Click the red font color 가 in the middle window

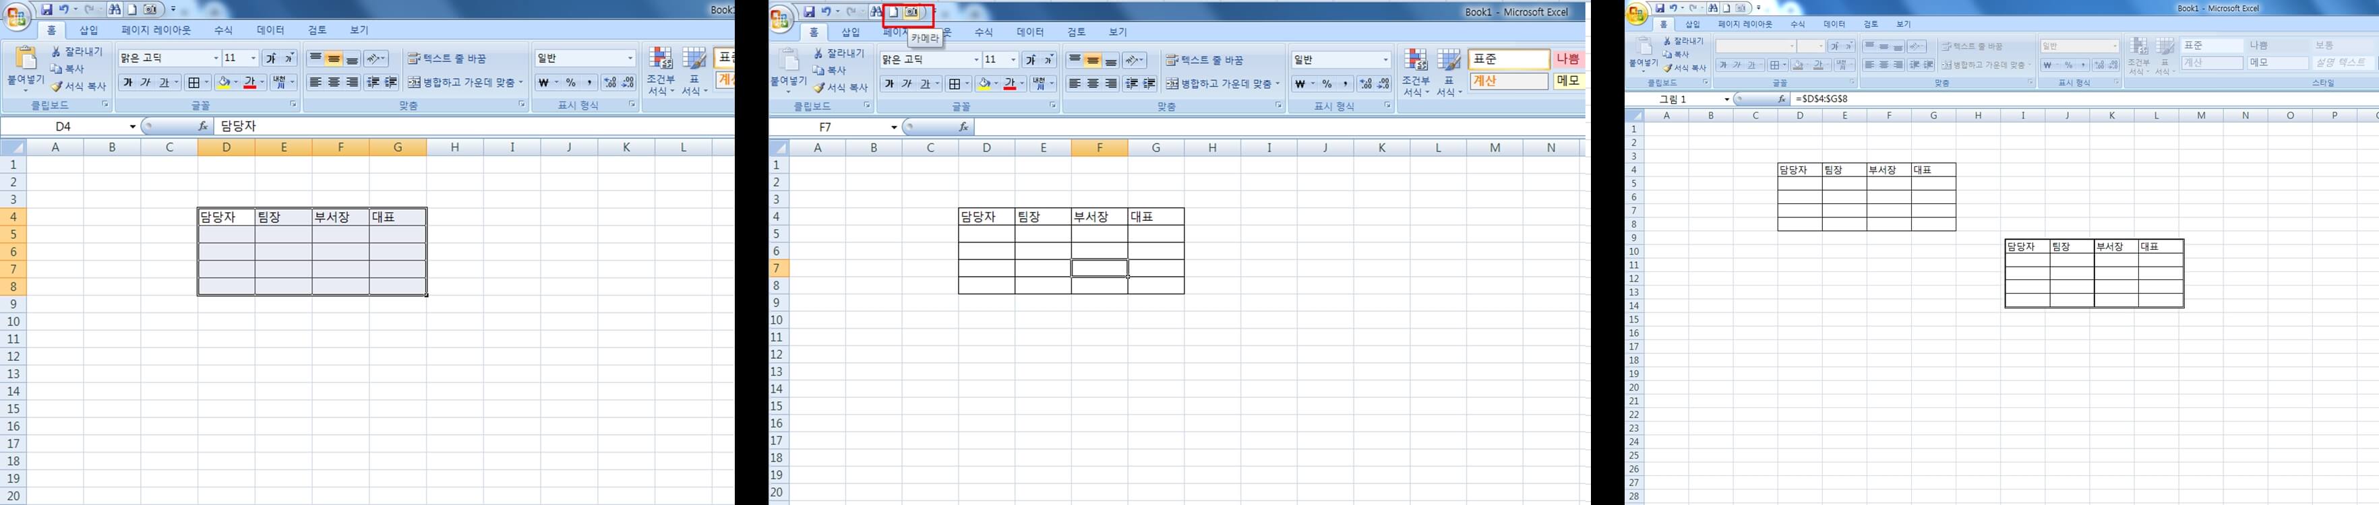point(1011,84)
